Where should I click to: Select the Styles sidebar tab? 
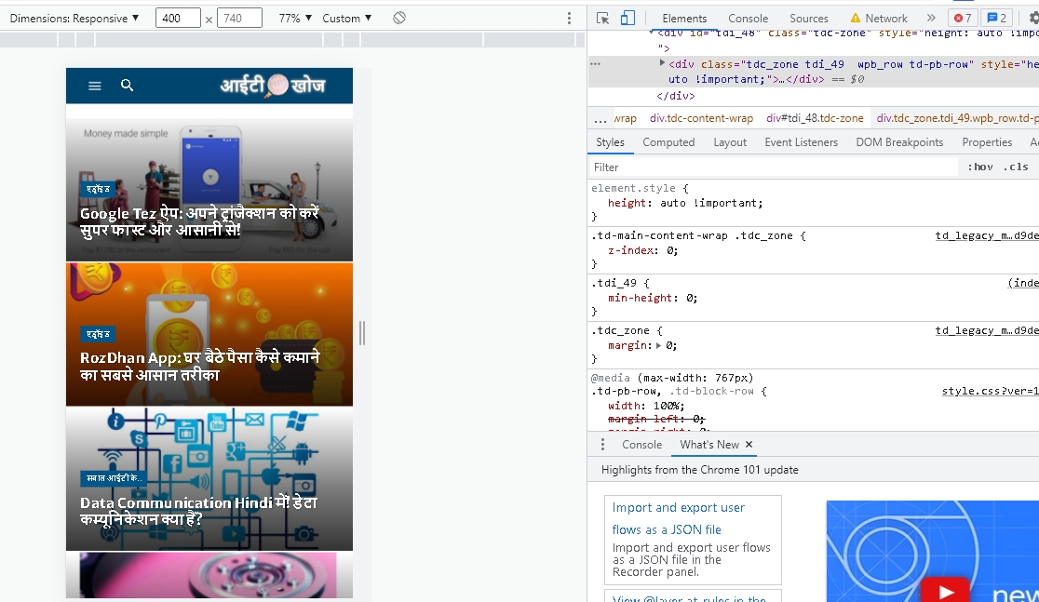[611, 142]
